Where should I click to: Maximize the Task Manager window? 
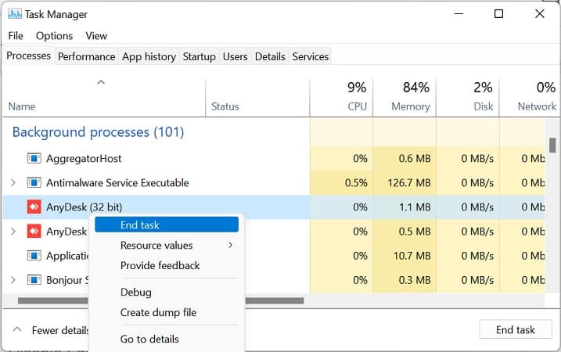point(498,14)
